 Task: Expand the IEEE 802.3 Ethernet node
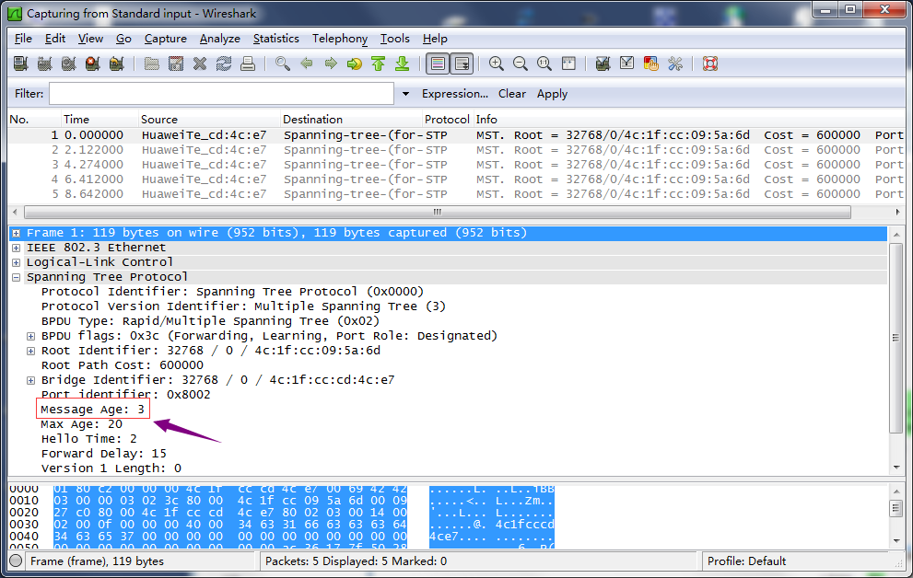click(x=17, y=248)
